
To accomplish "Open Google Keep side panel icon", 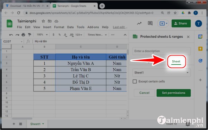I will [200, 49].
